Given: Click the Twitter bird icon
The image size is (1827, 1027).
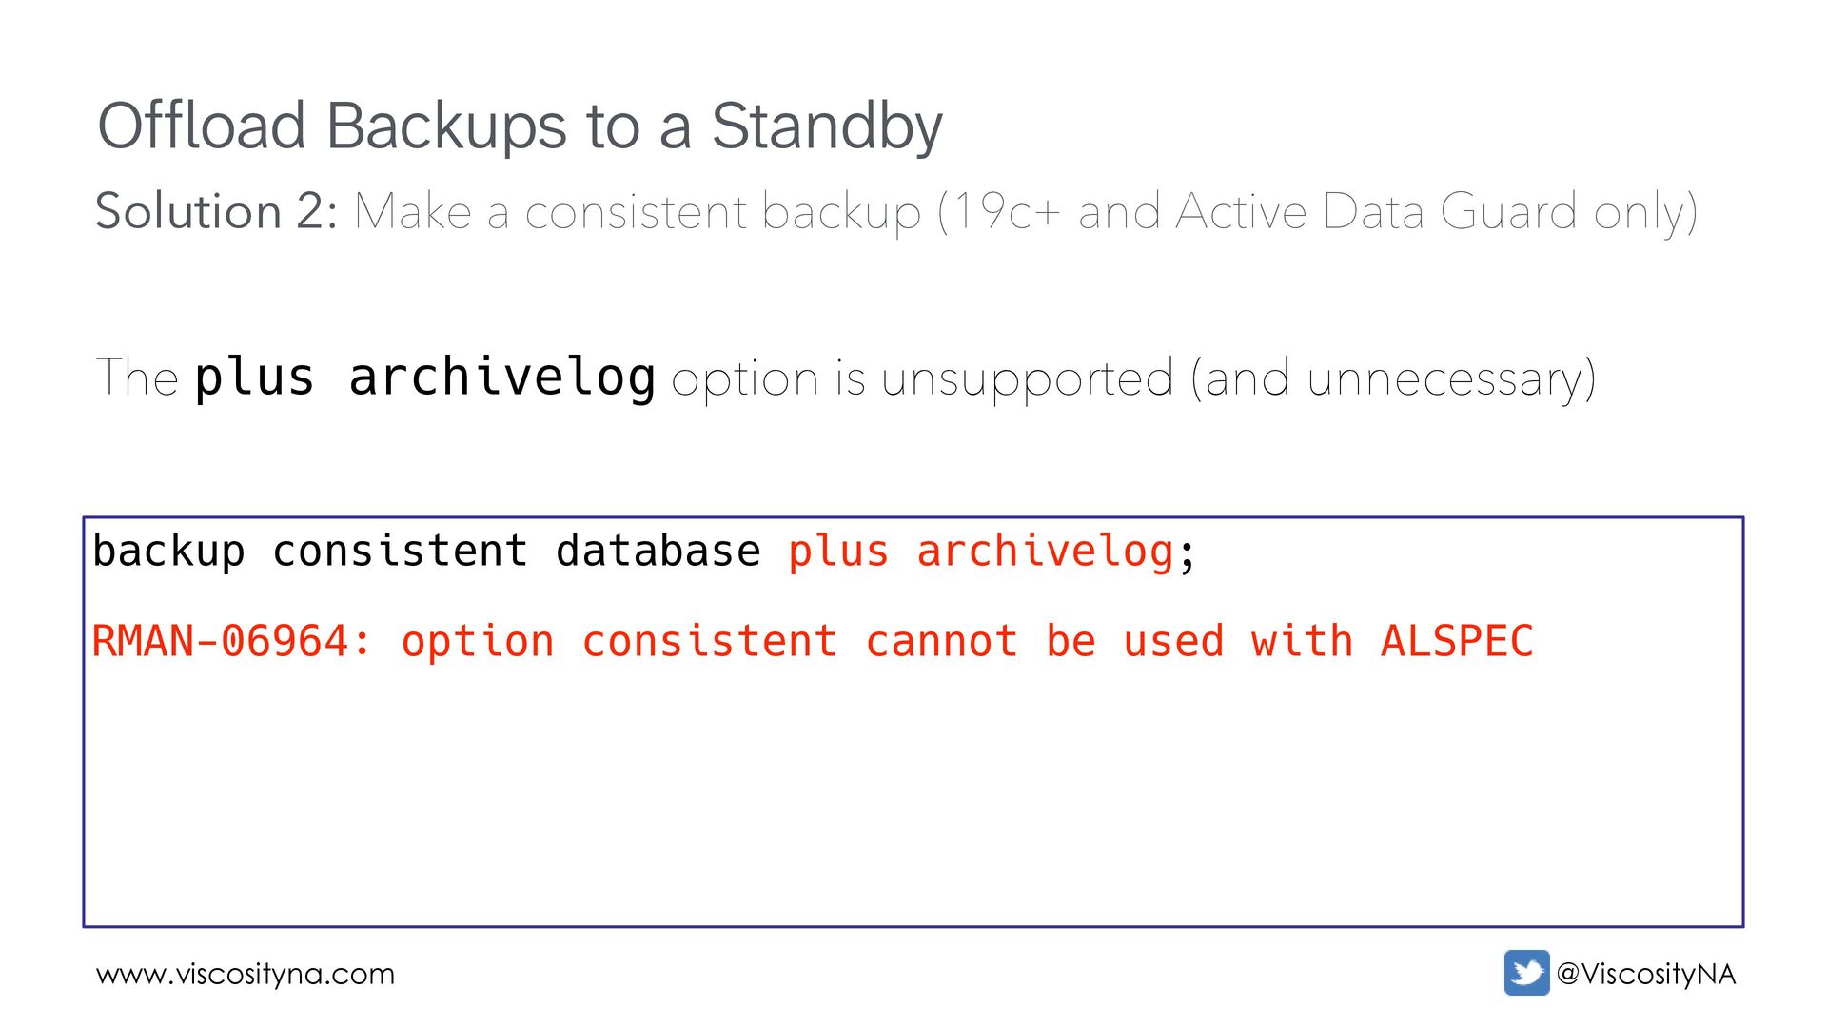Looking at the screenshot, I should [x=1526, y=973].
